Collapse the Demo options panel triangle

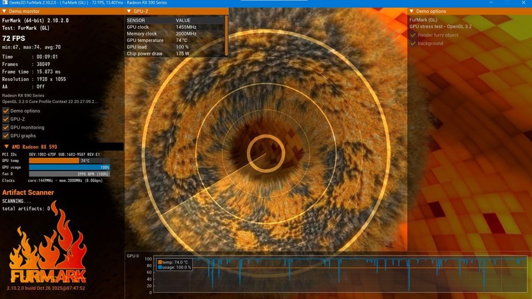coord(412,11)
